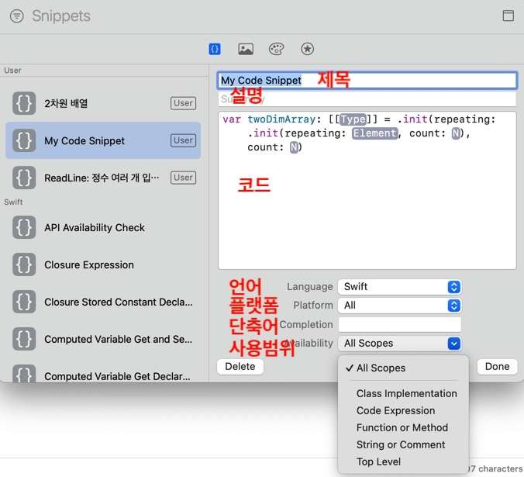Open the color palette library
Screen dimensions: 524x477
276,49
